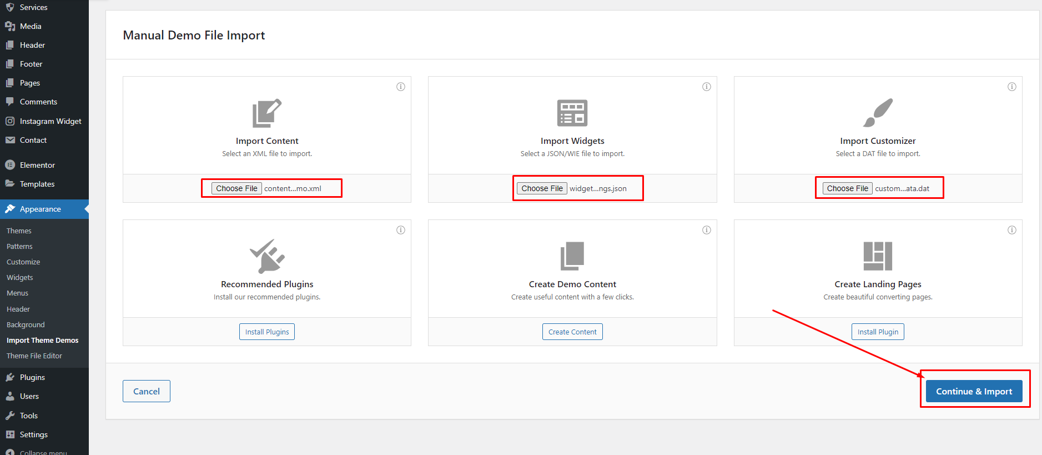This screenshot has width=1042, height=455.
Task: Click 'Install our recommended plugins.' text
Action: pos(267,297)
